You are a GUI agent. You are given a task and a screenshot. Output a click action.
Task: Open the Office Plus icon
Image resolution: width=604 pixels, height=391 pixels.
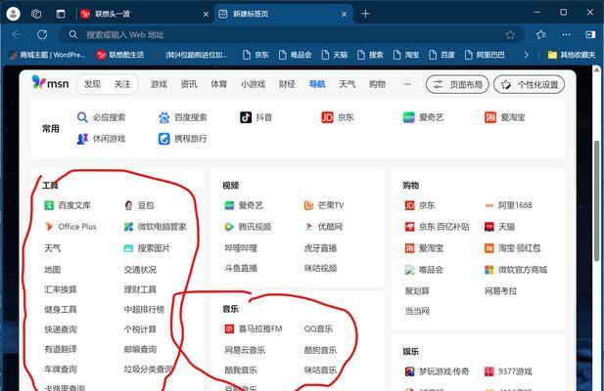click(49, 227)
